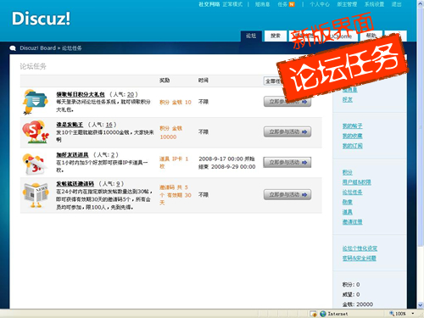
Task: Click popularity count 20 of the daily gift task
Action: click(x=131, y=94)
